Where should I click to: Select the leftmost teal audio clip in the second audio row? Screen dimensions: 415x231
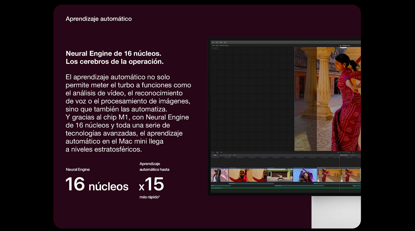pyautogui.click(x=221, y=186)
